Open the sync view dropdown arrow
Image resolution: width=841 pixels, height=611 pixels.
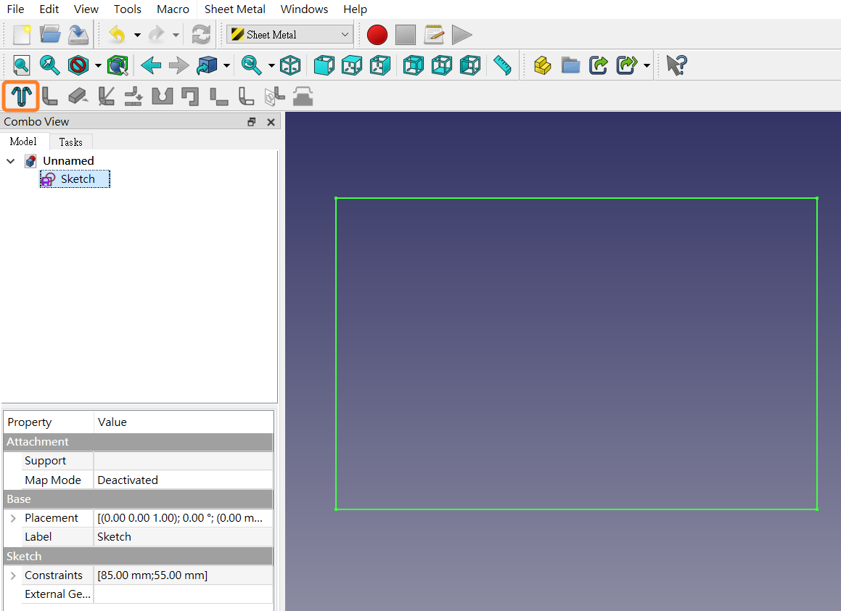tap(271, 66)
